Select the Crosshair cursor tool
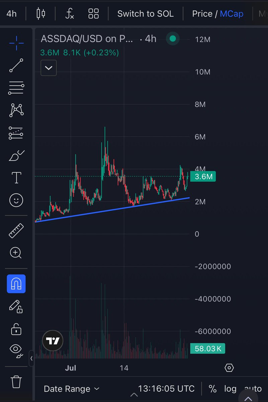This screenshot has height=402, width=268. [16, 43]
